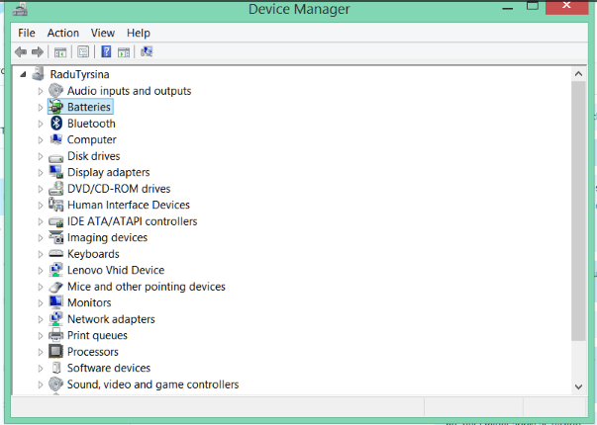Click the scrollbar up arrow
Image resolution: width=597 pixels, height=425 pixels.
(578, 74)
